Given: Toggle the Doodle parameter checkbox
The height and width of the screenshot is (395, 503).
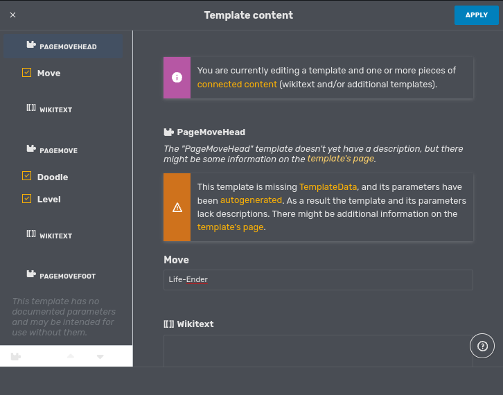Looking at the screenshot, I should pyautogui.click(x=27, y=177).
